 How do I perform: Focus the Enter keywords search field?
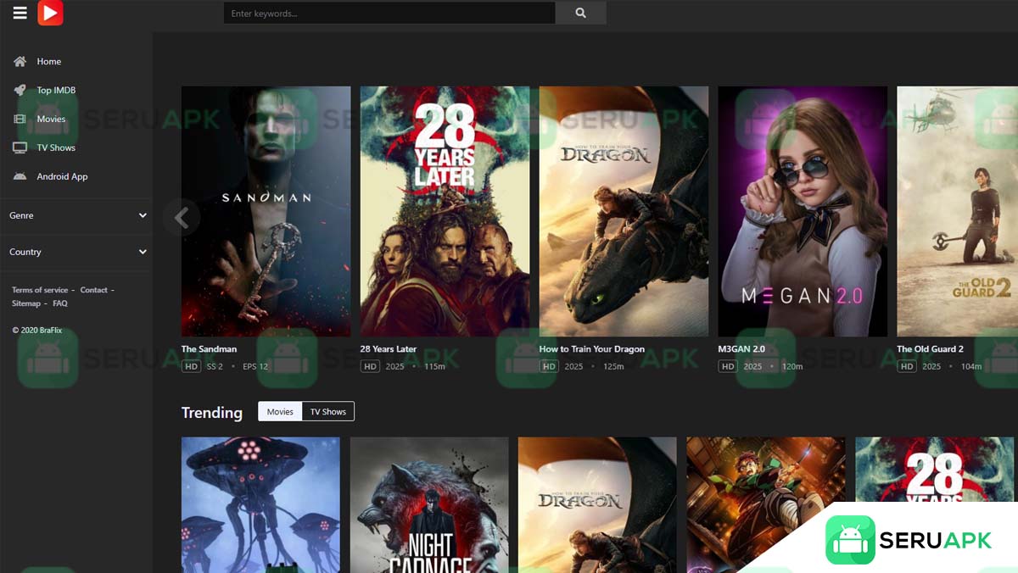(x=389, y=14)
